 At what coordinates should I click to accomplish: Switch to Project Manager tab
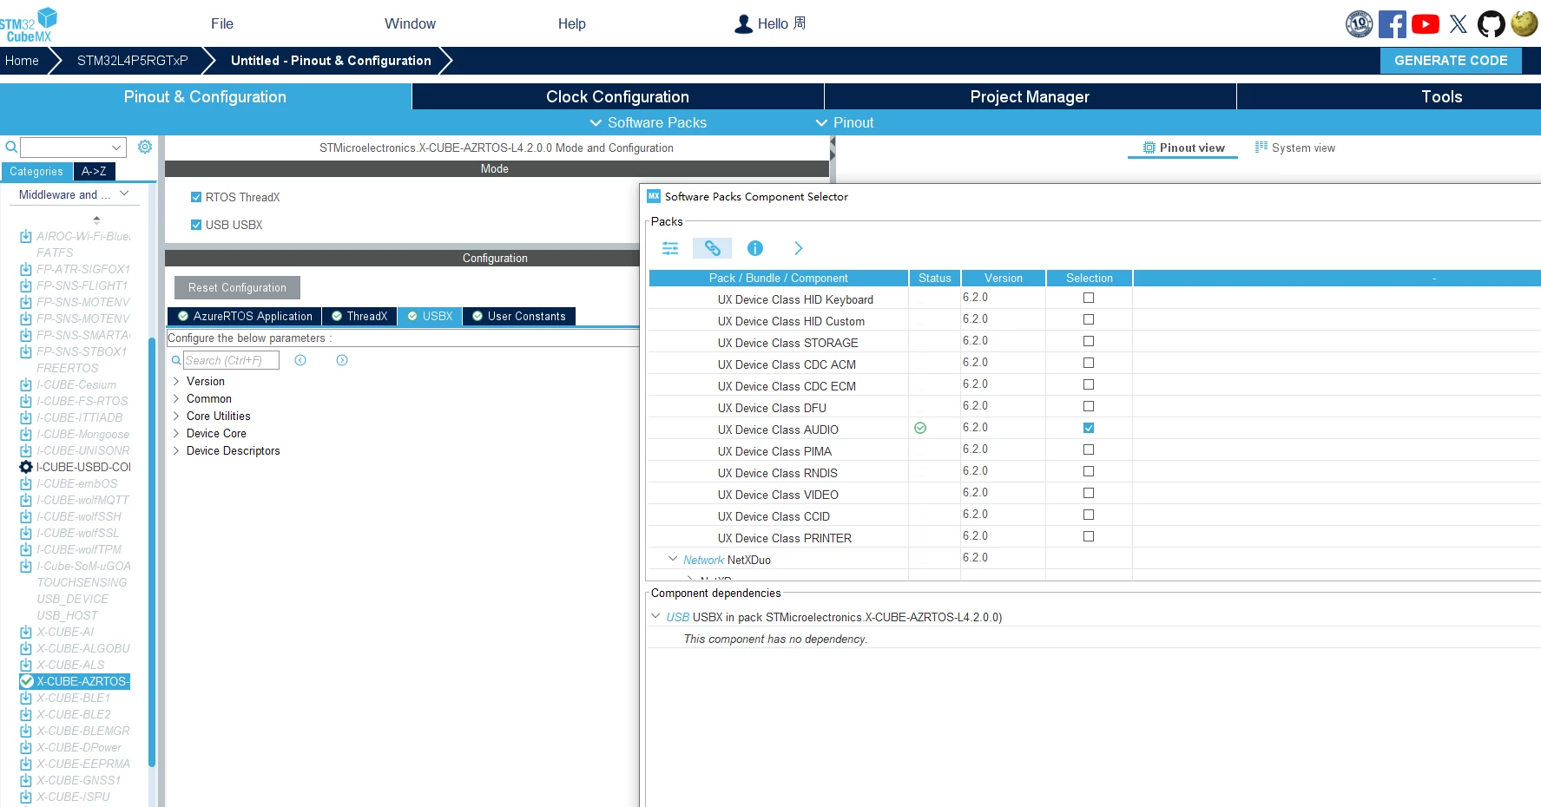tap(1030, 96)
